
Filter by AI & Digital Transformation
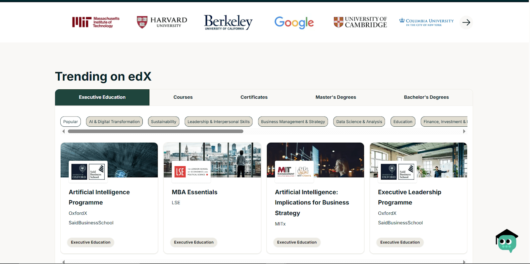tap(114, 122)
